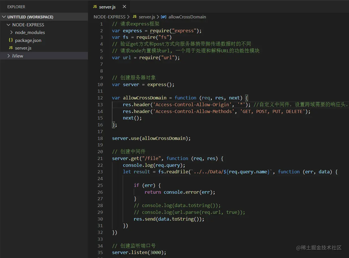Switch to the server.js tab

pyautogui.click(x=107, y=7)
